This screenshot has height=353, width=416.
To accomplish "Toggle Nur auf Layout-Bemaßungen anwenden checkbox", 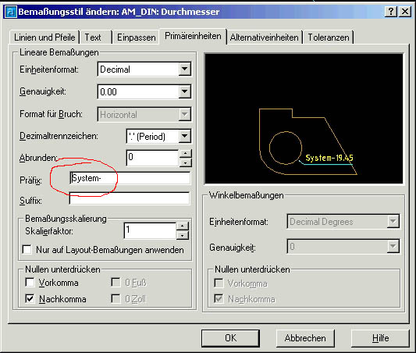I will pos(27,249).
